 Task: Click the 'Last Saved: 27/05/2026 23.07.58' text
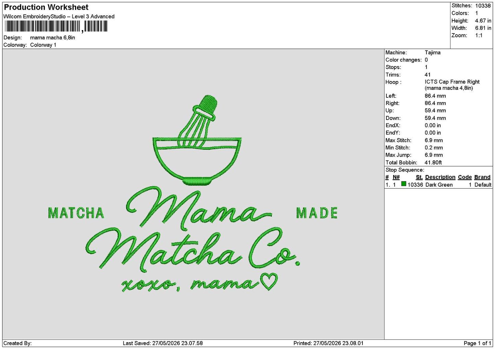tap(163, 343)
